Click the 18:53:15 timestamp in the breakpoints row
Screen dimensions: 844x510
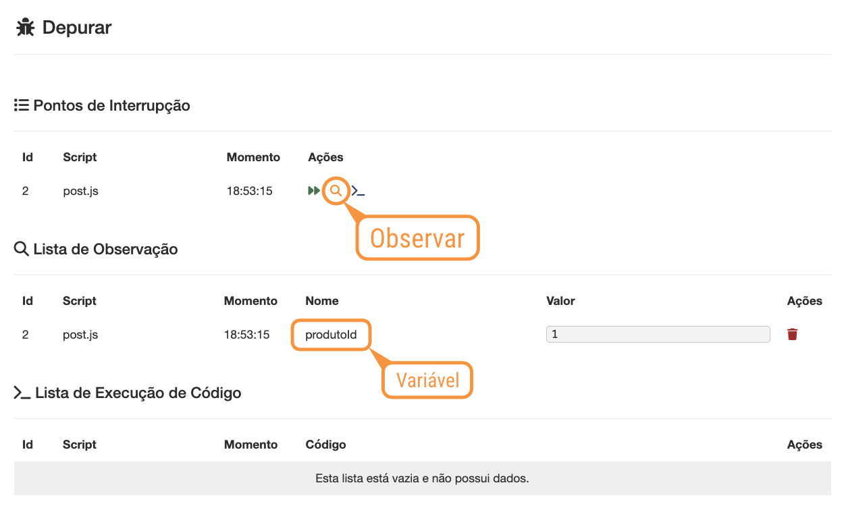tap(249, 191)
